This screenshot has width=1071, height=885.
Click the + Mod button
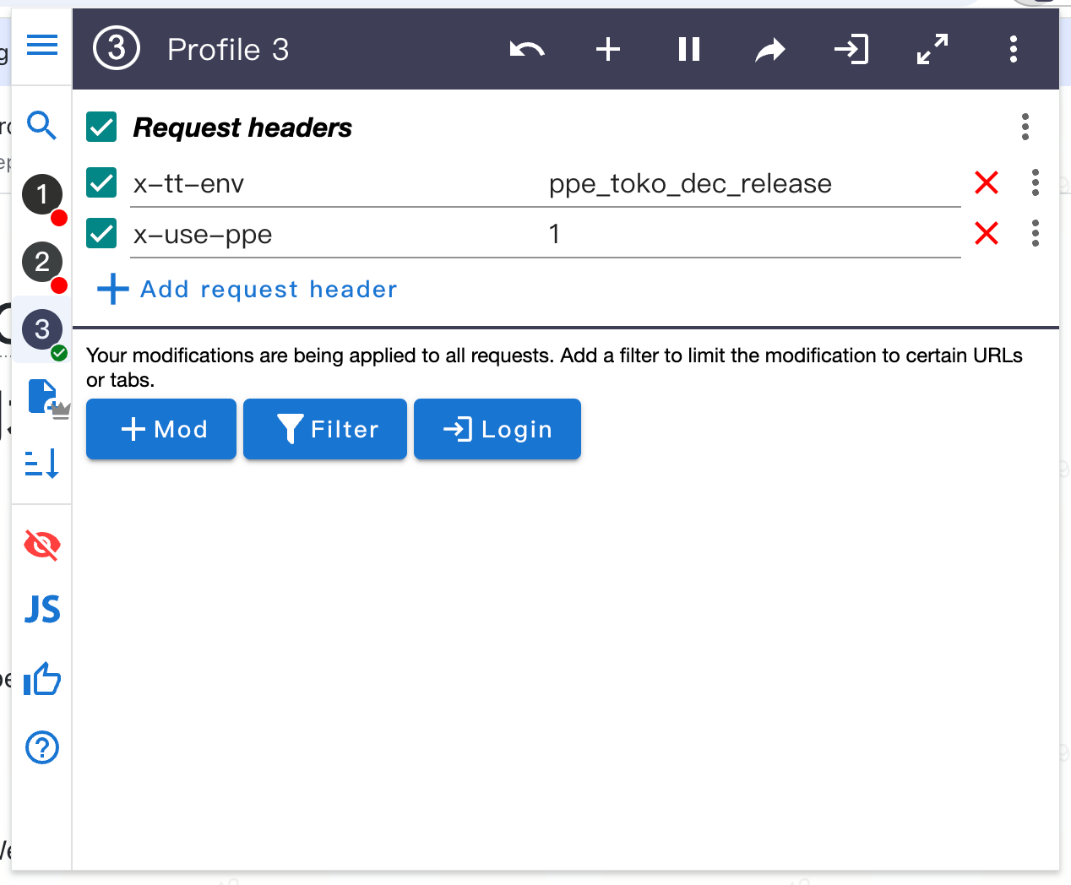point(161,429)
